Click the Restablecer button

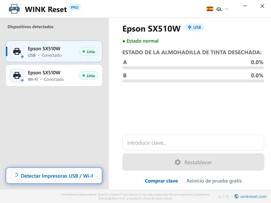193,162
